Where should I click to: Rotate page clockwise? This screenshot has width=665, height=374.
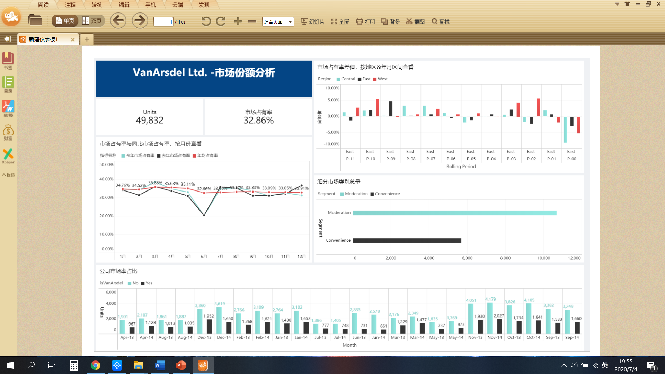pos(221,21)
